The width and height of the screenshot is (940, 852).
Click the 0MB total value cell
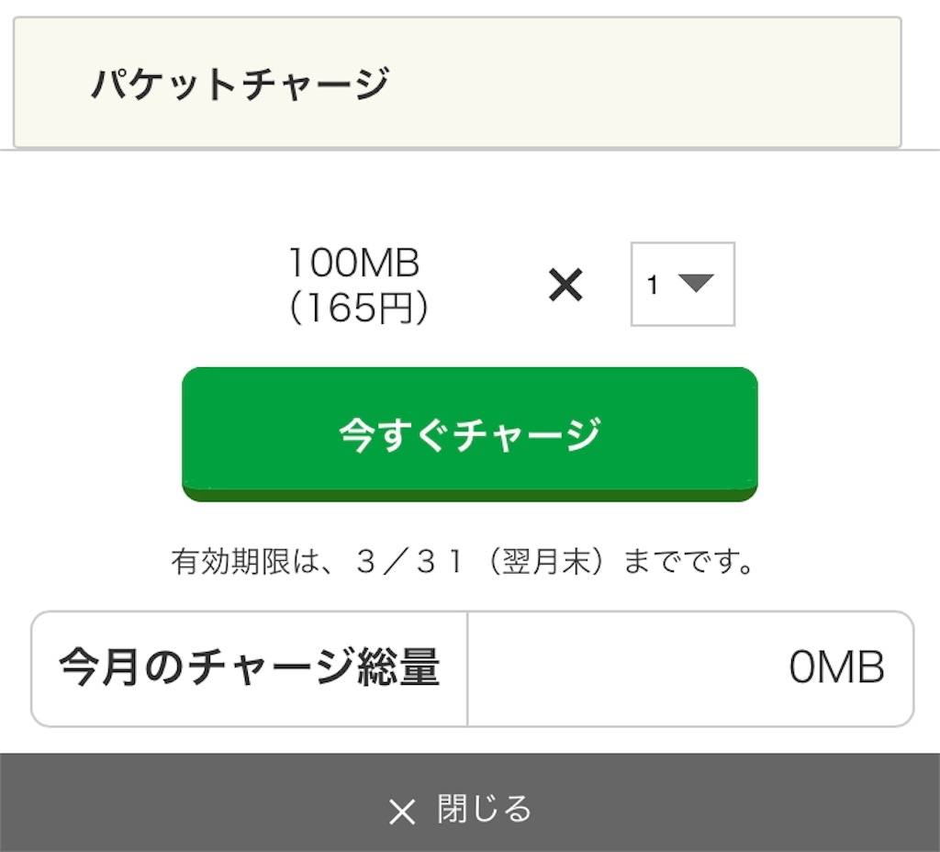coord(837,665)
